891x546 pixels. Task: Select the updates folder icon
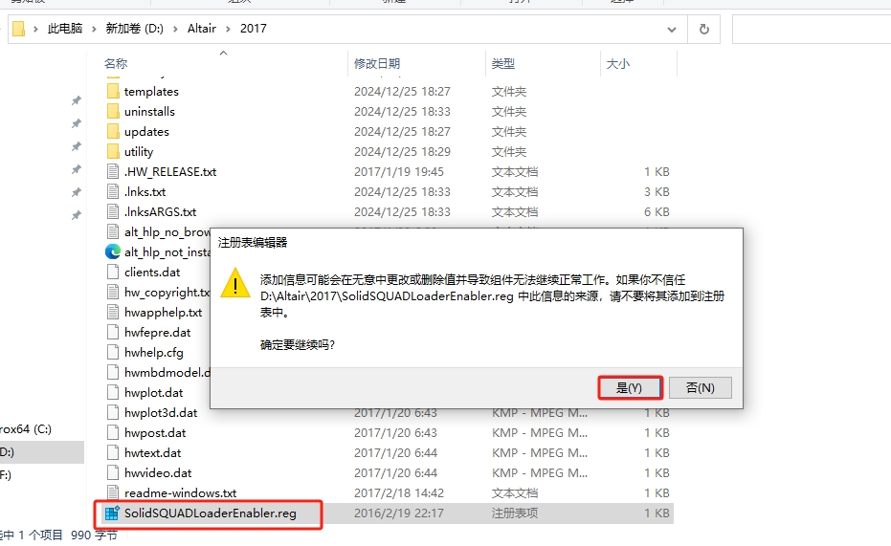point(113,131)
